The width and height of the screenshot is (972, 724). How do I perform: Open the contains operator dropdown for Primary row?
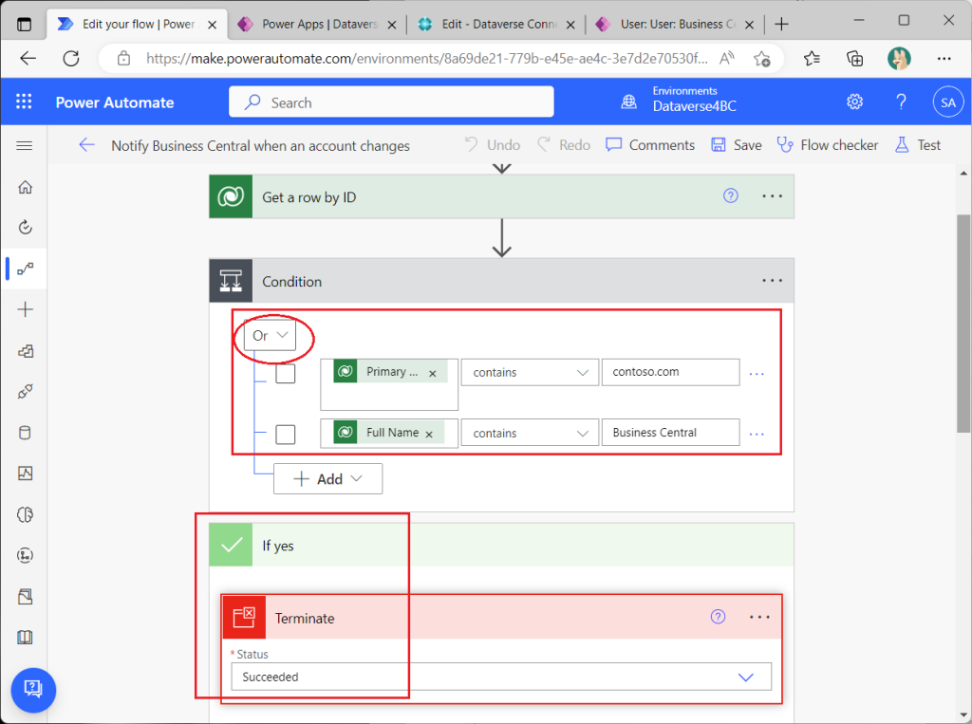530,373
